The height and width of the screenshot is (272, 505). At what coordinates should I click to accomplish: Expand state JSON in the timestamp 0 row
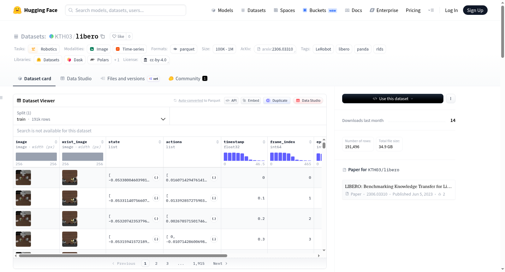[156, 178]
